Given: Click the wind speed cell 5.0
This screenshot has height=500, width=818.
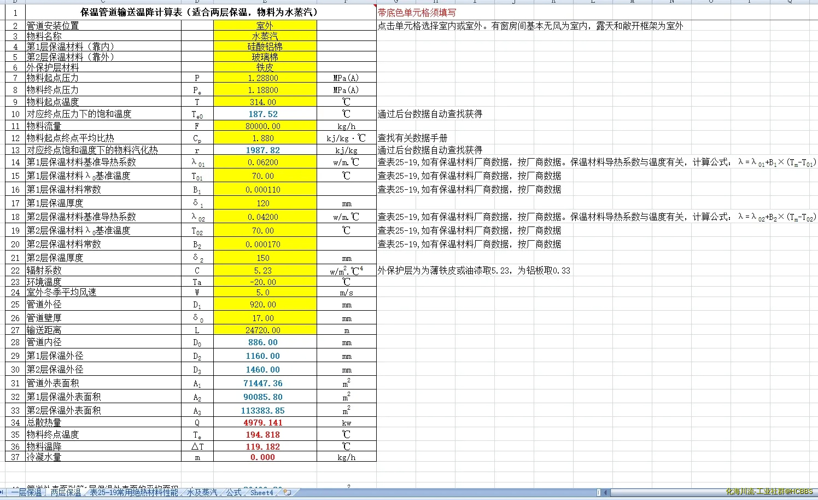Looking at the screenshot, I should 265,292.
